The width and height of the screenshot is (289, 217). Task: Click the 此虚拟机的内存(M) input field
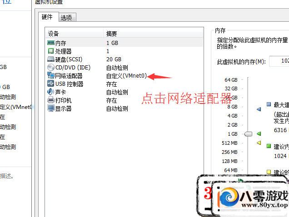pos(279,61)
